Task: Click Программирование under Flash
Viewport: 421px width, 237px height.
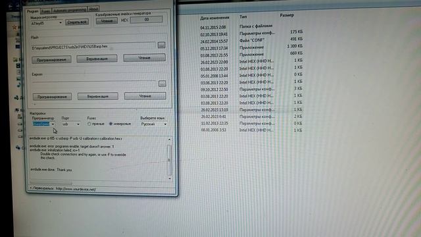Action: [51, 60]
